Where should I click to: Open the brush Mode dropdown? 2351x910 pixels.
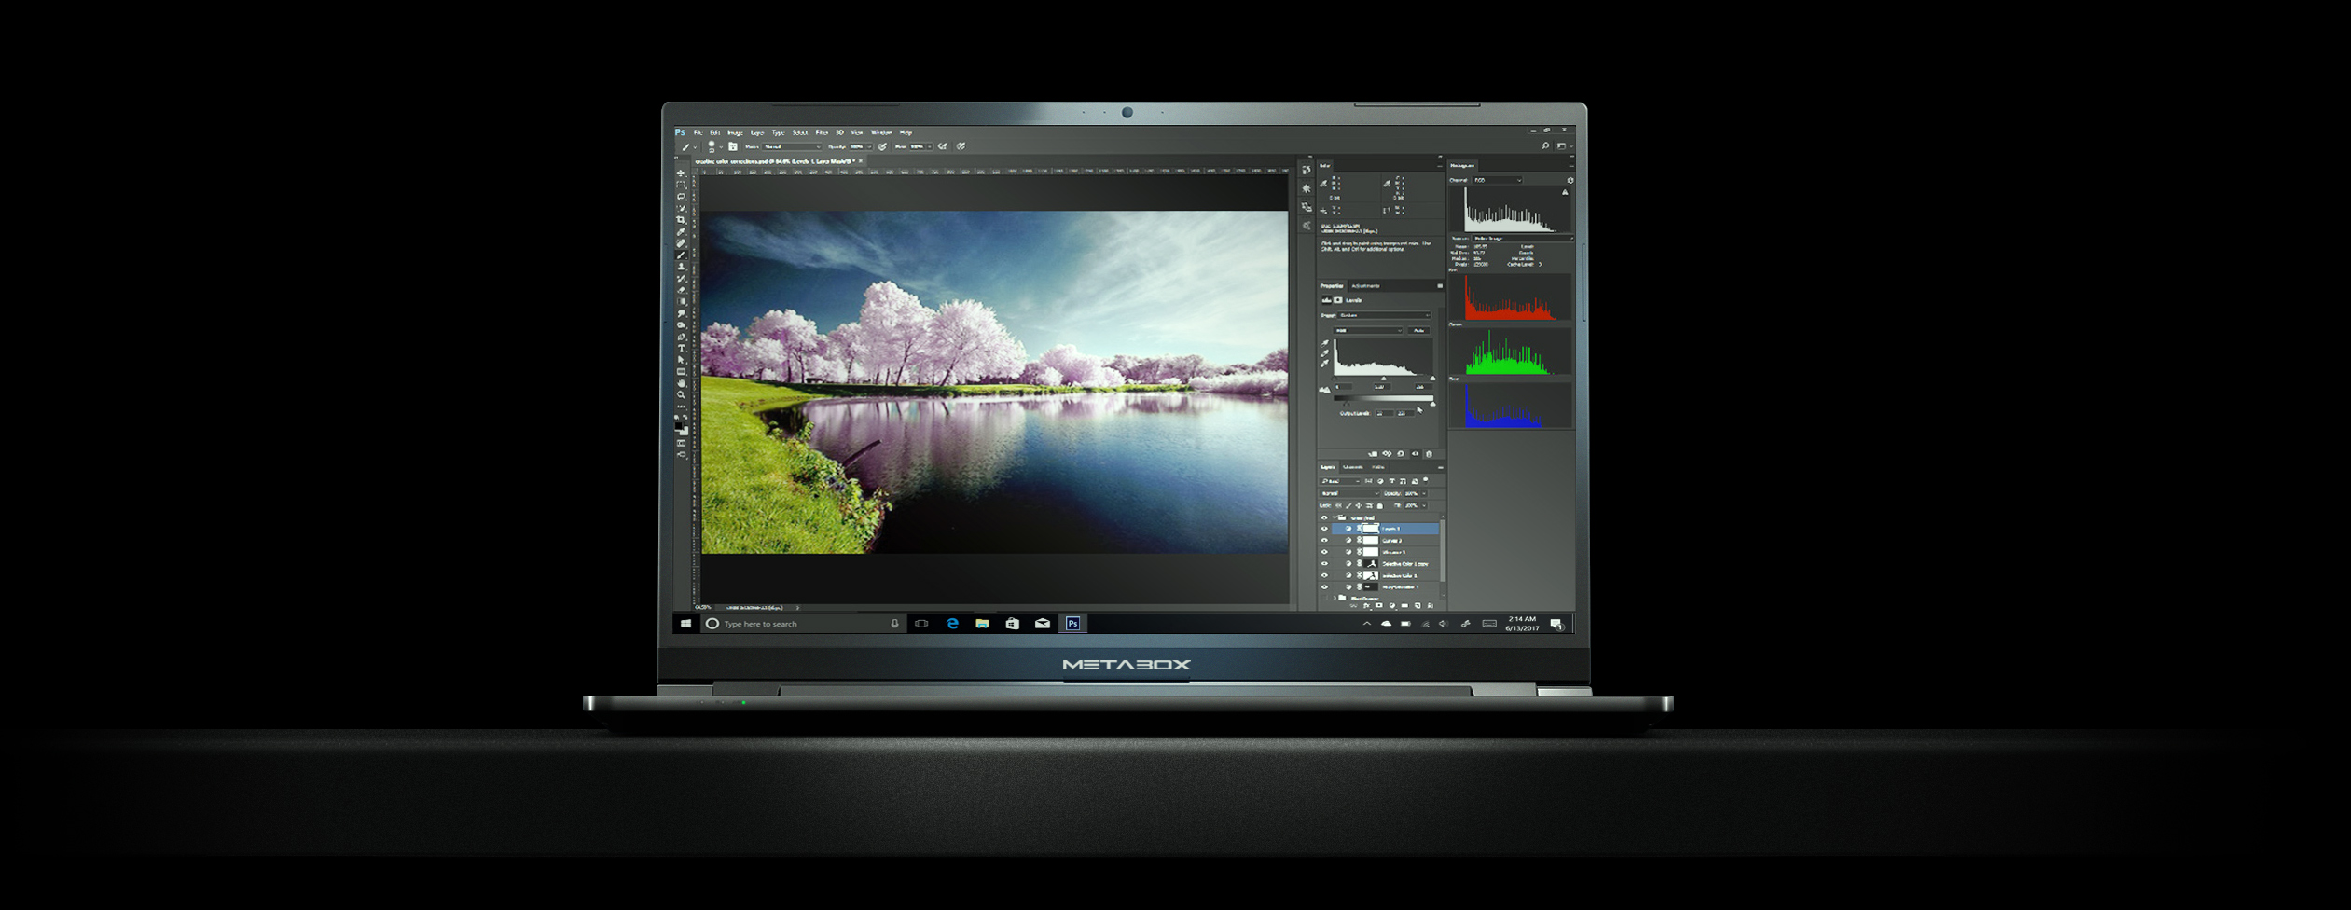[x=792, y=146]
